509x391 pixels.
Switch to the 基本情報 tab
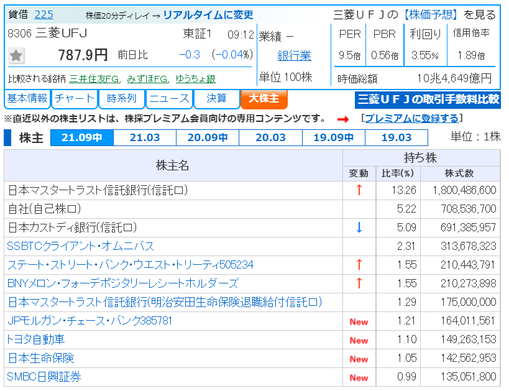pos(27,99)
